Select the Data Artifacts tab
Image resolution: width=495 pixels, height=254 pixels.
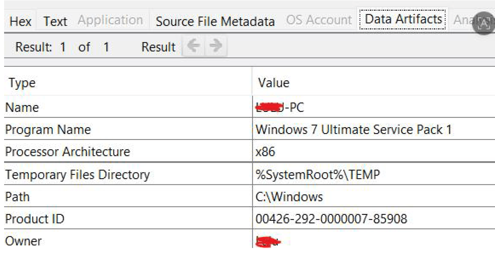coord(403,19)
